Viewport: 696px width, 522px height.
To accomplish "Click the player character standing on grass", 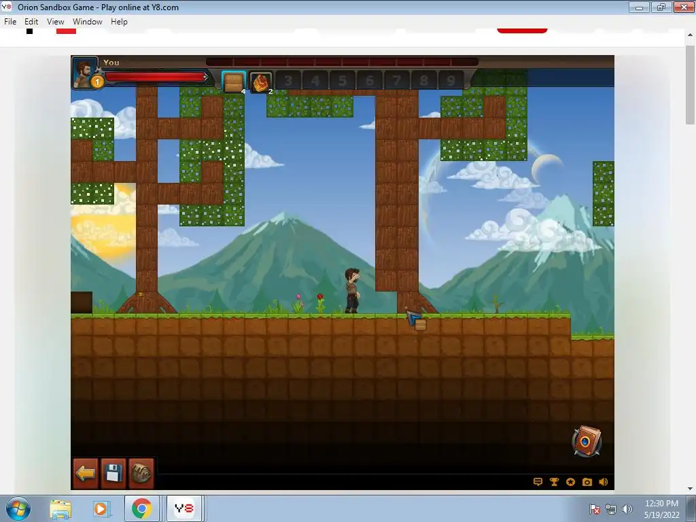I will 353,291.
